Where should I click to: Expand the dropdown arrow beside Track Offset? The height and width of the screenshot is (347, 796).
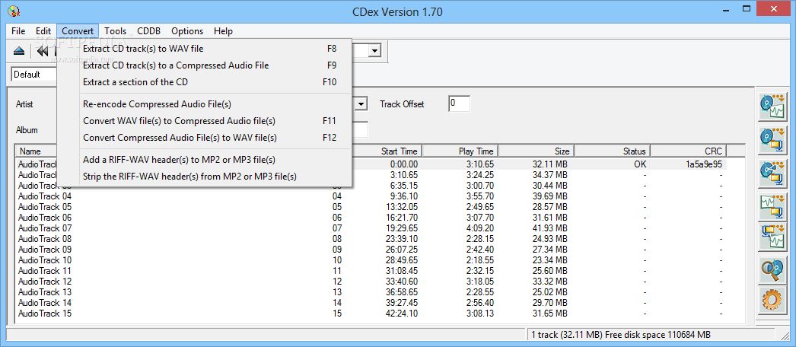click(361, 103)
